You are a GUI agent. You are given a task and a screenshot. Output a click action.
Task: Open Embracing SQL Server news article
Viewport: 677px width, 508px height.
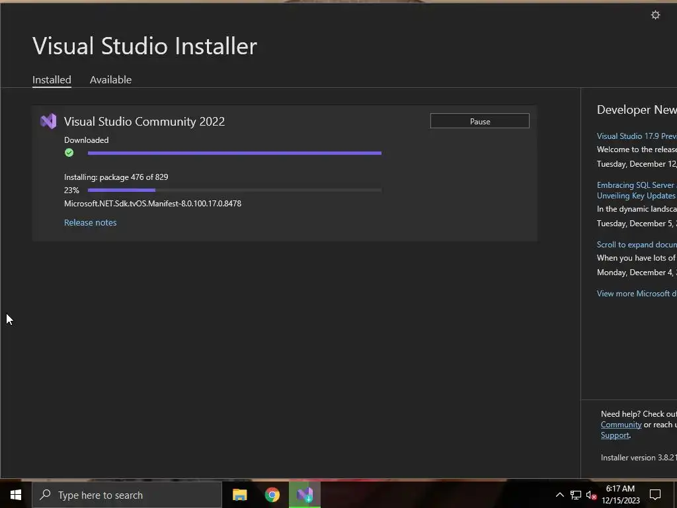pyautogui.click(x=637, y=190)
